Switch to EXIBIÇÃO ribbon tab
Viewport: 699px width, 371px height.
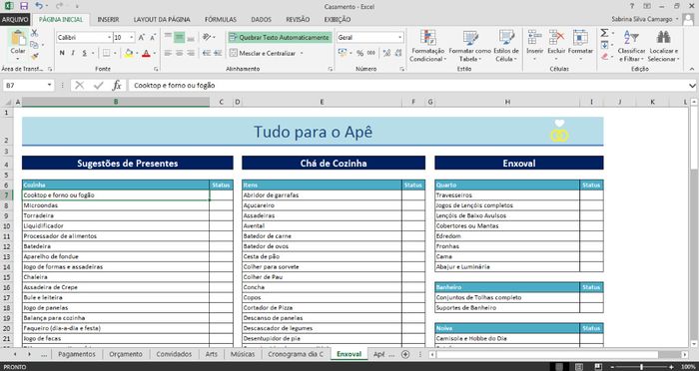click(x=338, y=20)
